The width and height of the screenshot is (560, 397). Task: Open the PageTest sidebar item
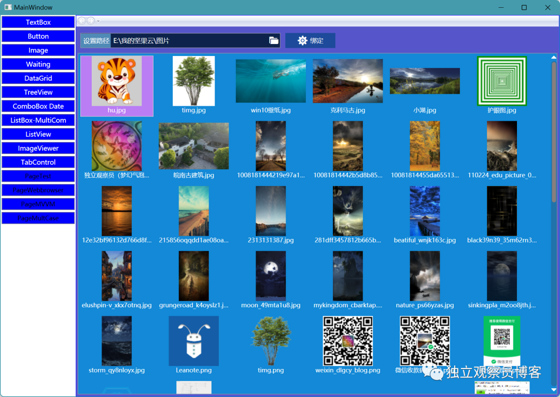click(x=38, y=176)
